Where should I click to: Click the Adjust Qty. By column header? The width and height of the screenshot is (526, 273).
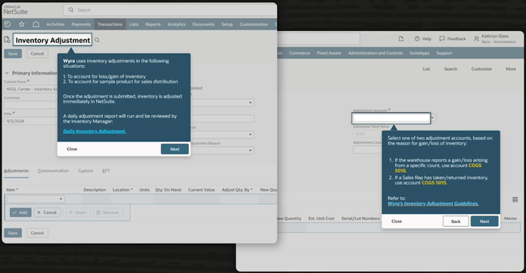click(237, 190)
